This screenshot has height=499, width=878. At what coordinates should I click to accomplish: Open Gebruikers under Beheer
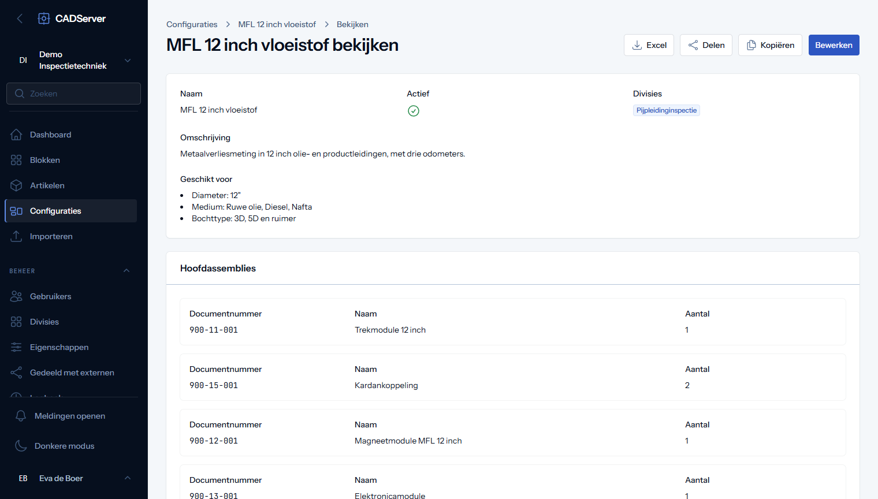click(70, 296)
